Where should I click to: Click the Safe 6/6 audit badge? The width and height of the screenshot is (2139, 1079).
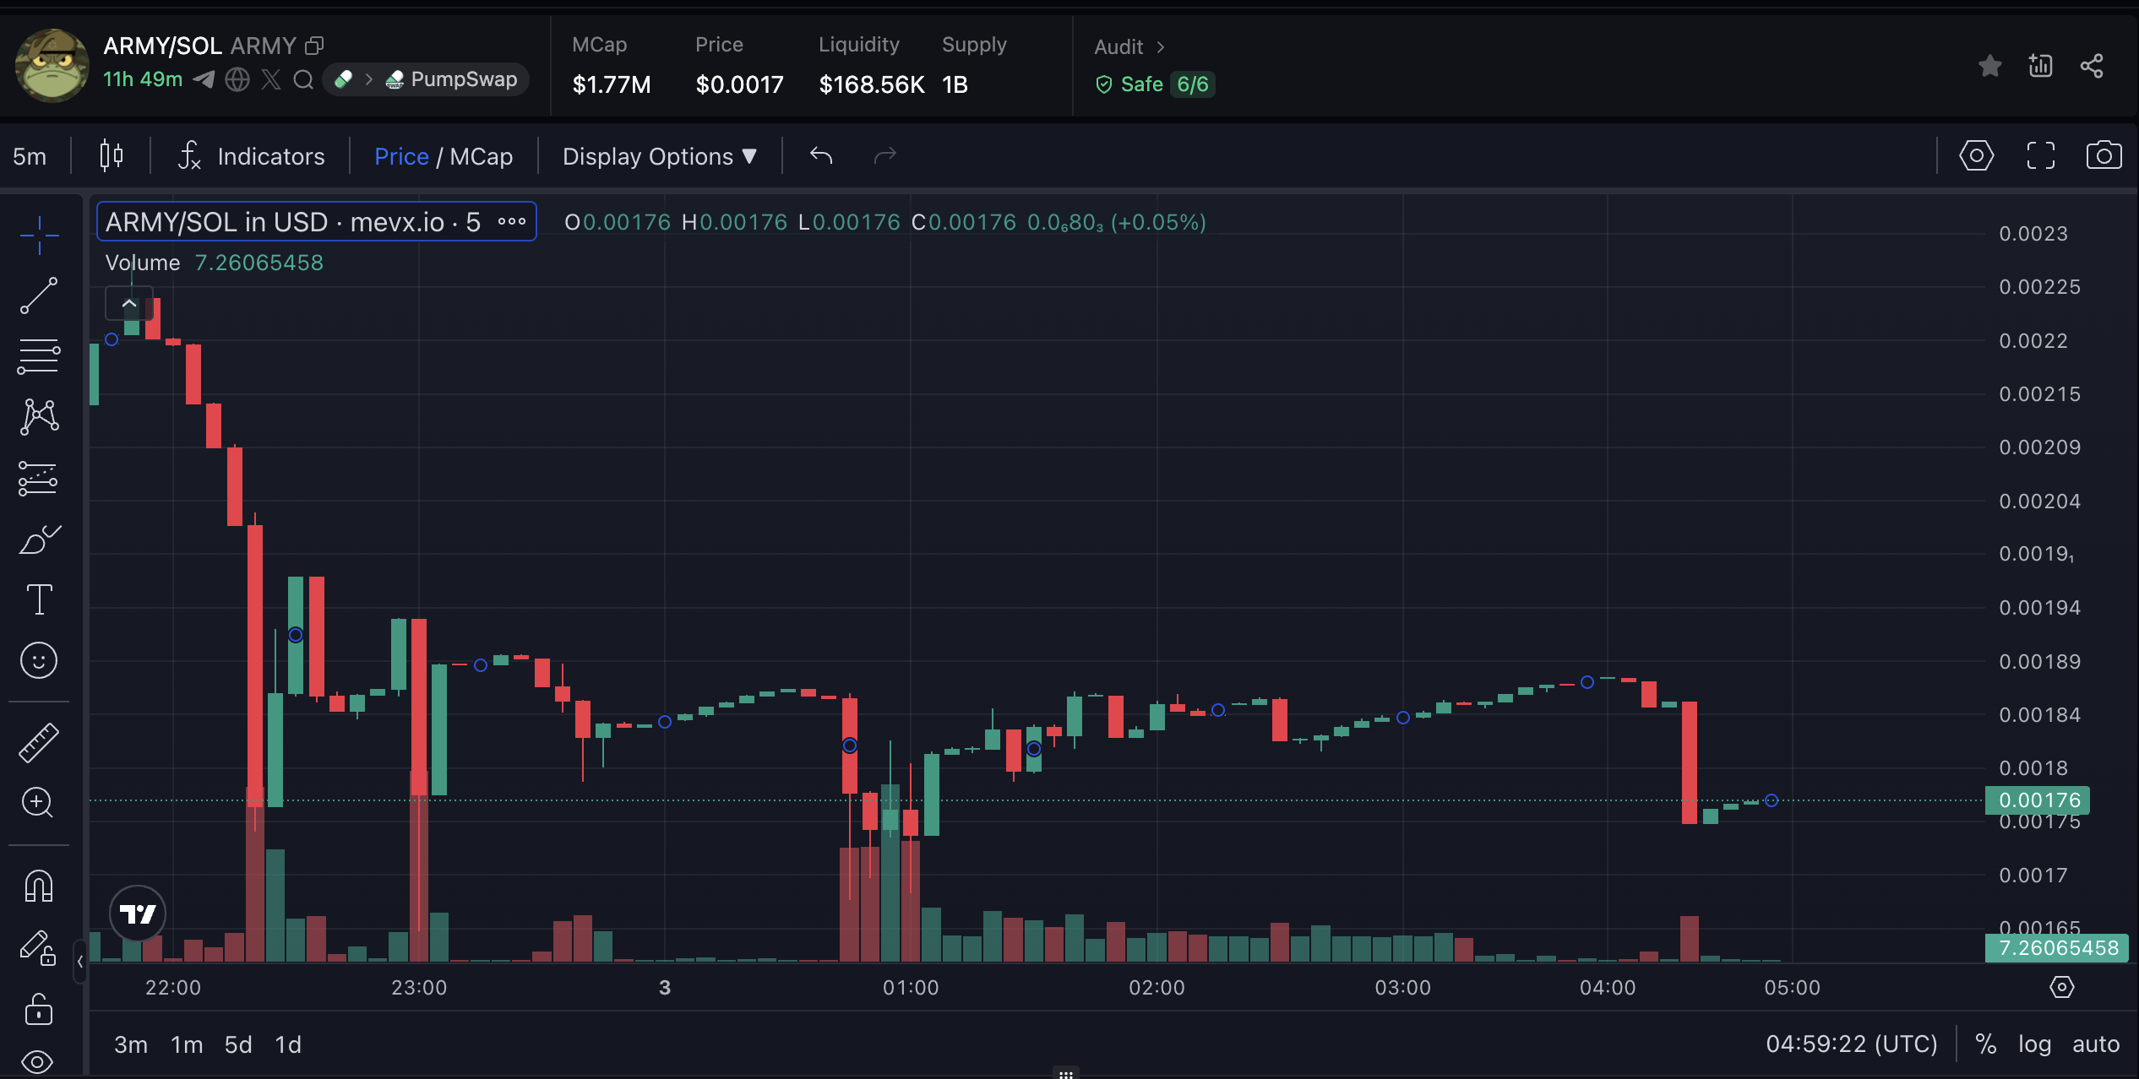pos(1155,84)
